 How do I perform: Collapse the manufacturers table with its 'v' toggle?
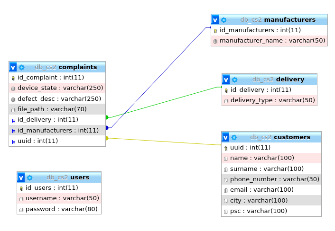(215, 20)
